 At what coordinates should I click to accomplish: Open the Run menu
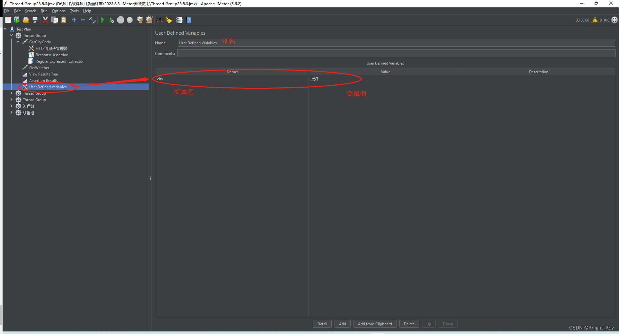click(44, 11)
